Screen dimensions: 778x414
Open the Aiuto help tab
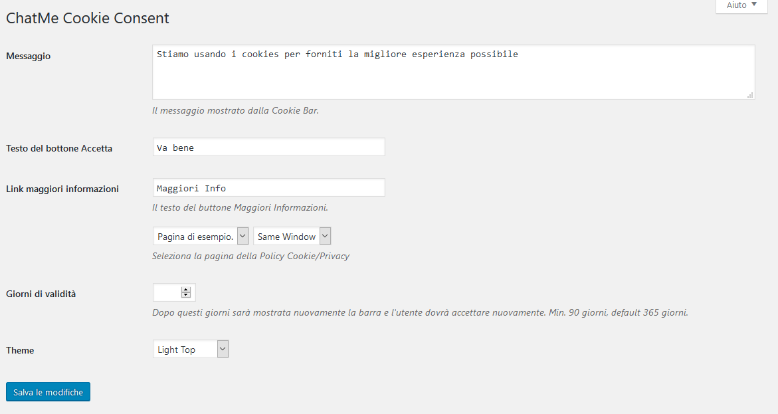(x=741, y=5)
